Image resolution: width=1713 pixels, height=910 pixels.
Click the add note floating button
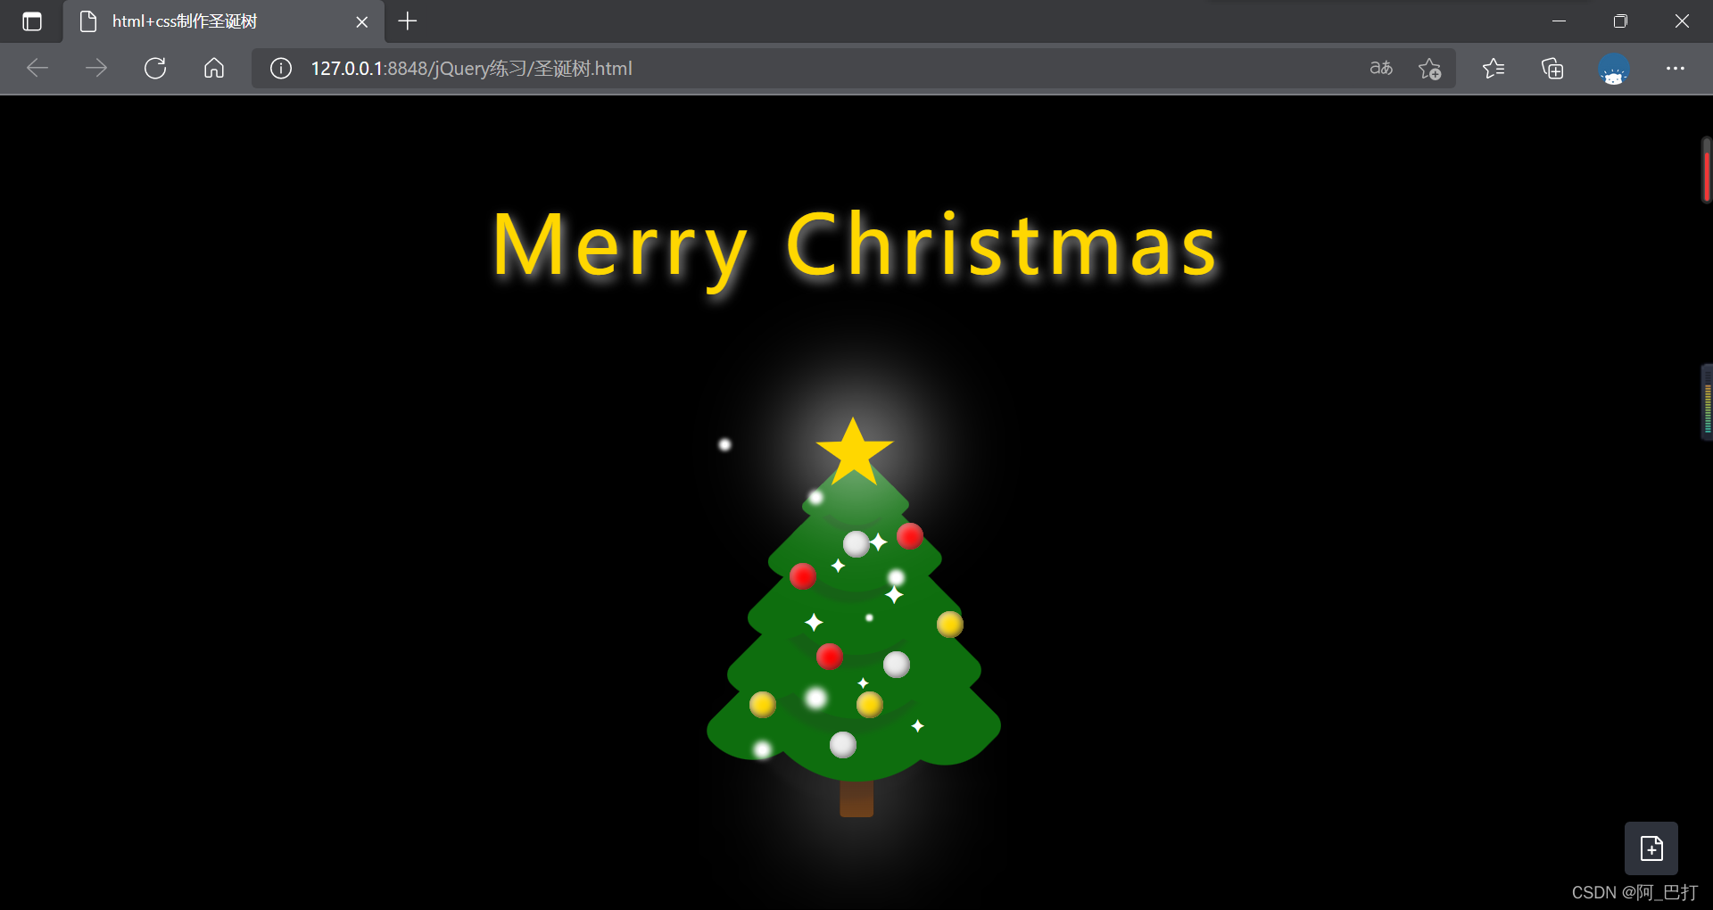coord(1651,848)
